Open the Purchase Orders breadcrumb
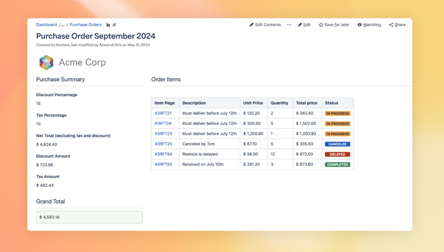Viewport: 444px width, 252px height. pos(85,25)
